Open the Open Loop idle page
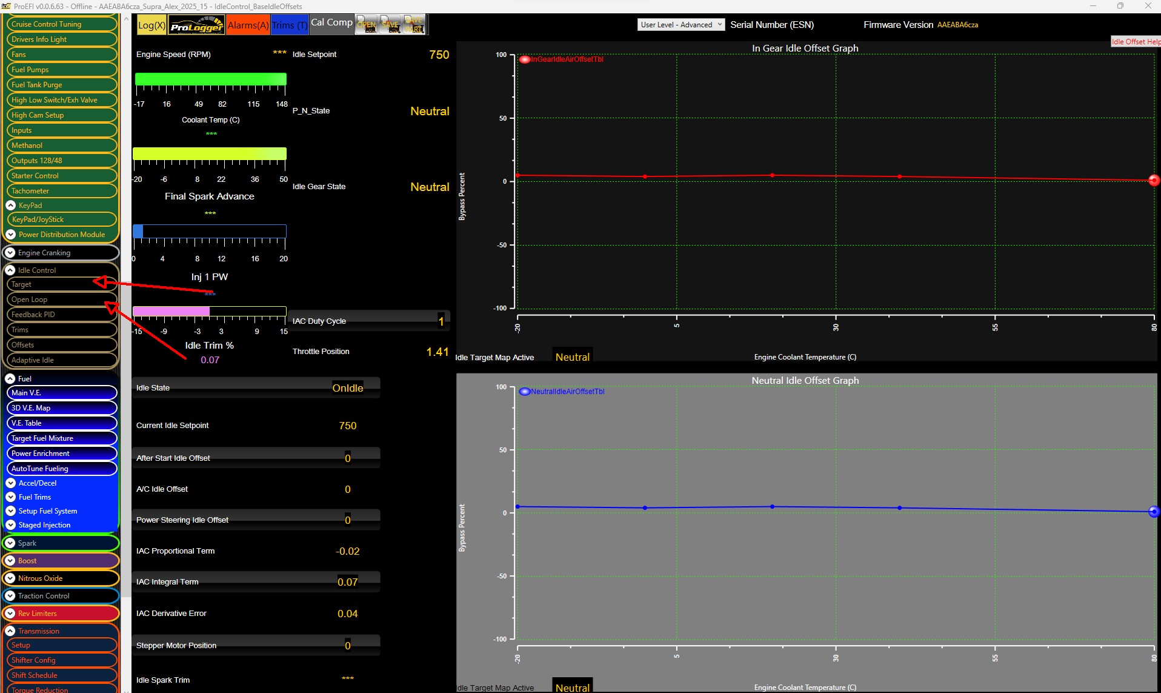The image size is (1161, 693). [61, 300]
